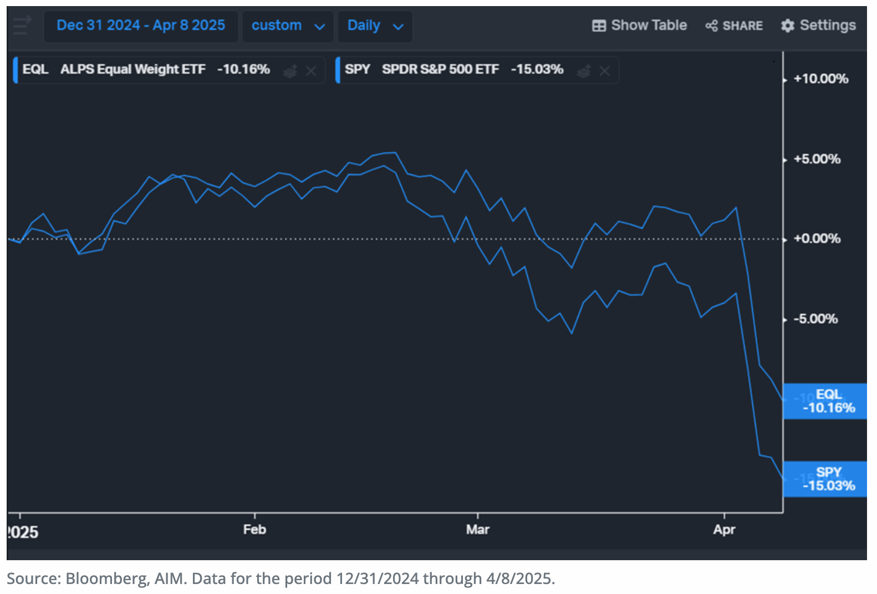The height and width of the screenshot is (594, 877).
Task: Open Settings via the gear icon
Action: (x=787, y=26)
